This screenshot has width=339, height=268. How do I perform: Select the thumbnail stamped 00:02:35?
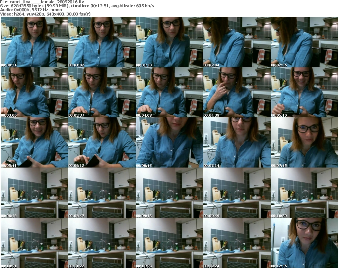[305, 42]
